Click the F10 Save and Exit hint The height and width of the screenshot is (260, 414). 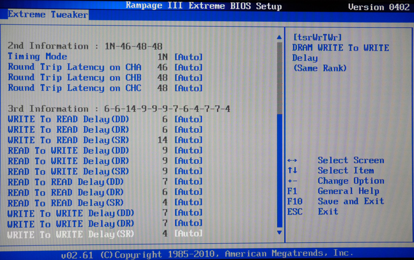point(335,201)
